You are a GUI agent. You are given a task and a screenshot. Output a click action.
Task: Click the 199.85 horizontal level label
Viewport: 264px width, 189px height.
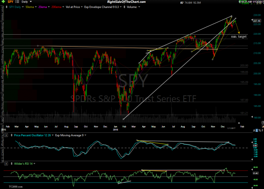[x=244, y=72]
